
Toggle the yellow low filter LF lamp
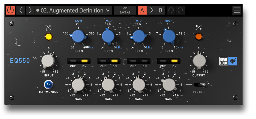tap(49, 37)
